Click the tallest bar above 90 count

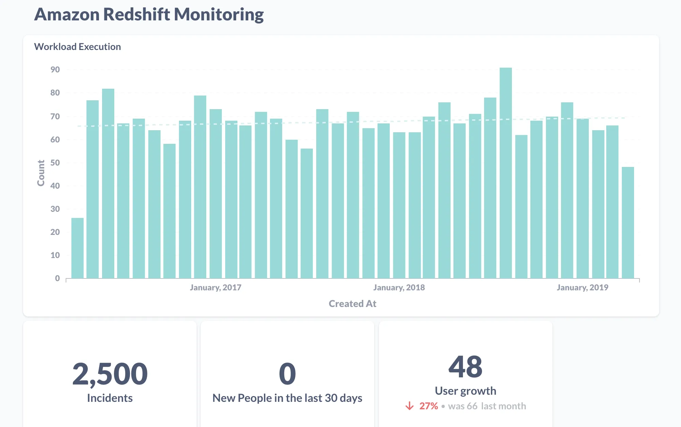(x=505, y=173)
